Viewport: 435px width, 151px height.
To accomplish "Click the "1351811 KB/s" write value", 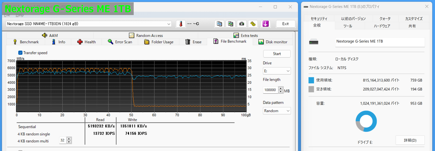I will pos(134,126).
